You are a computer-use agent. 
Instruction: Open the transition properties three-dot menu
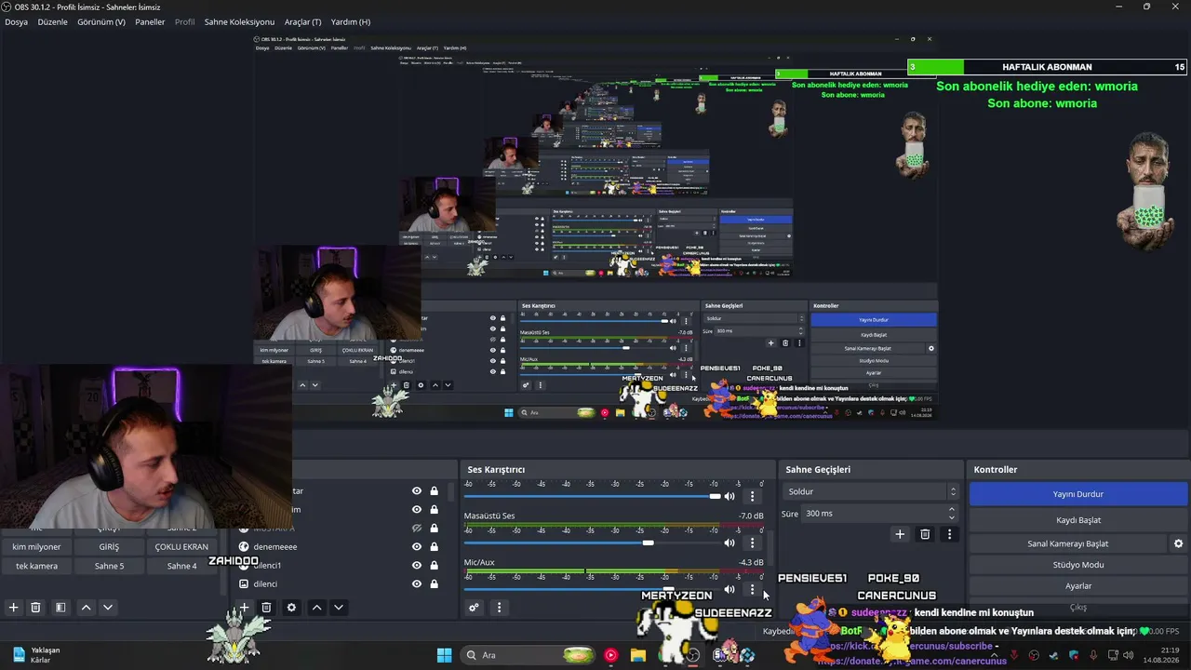(x=949, y=534)
